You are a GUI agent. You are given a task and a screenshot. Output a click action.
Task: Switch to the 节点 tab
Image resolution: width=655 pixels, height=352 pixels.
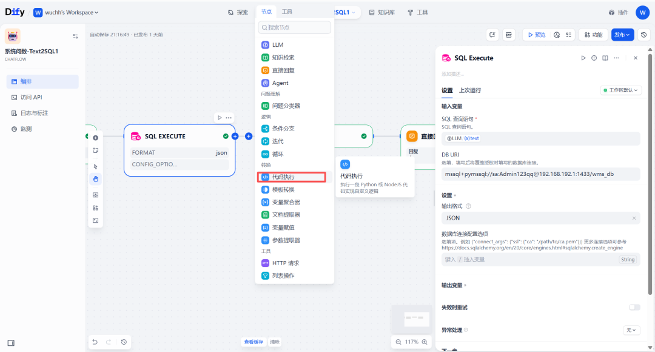coord(266,12)
